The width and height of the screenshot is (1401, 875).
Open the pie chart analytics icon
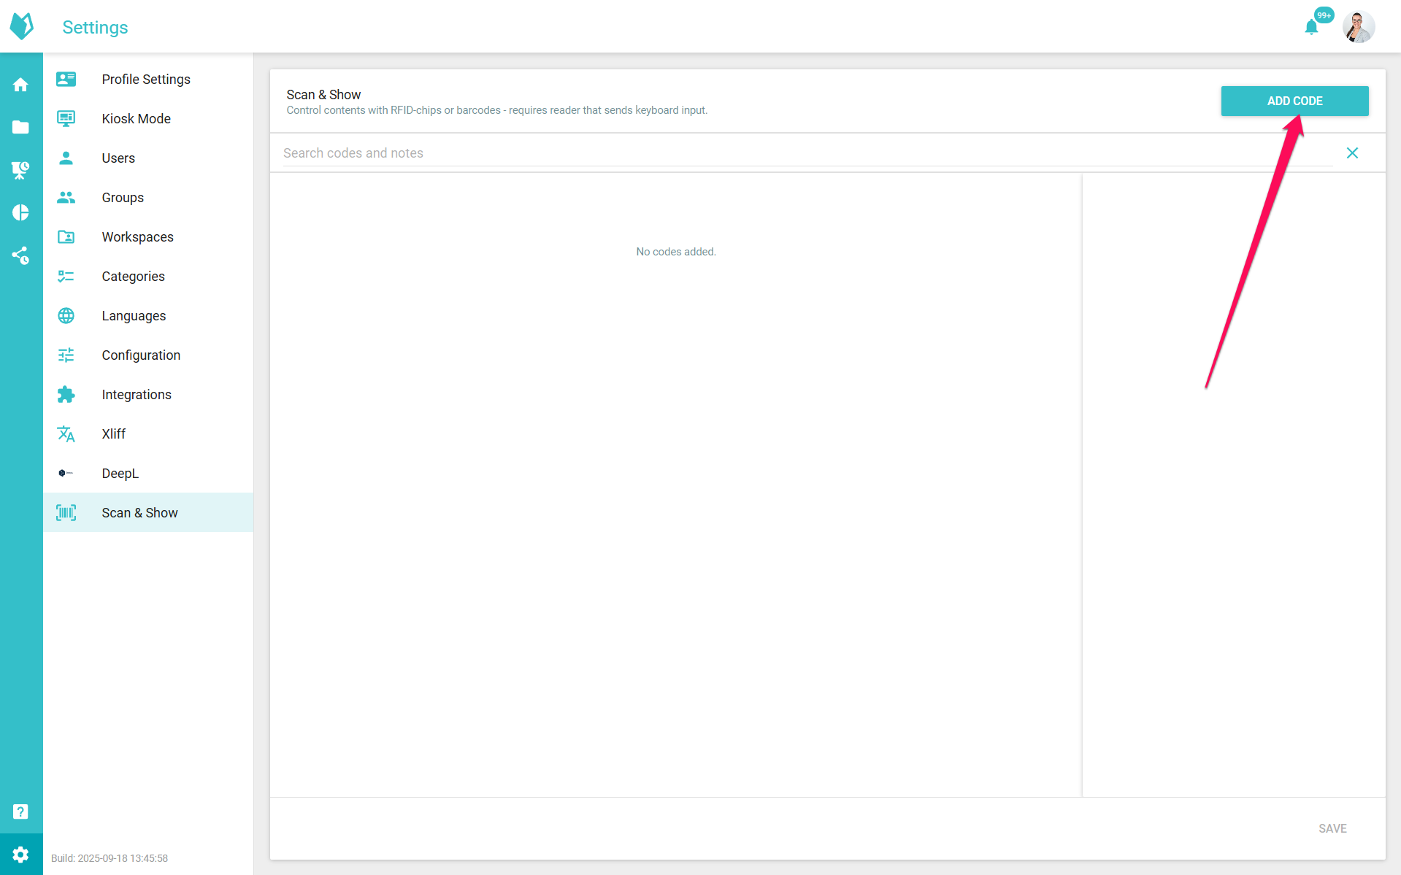20,212
